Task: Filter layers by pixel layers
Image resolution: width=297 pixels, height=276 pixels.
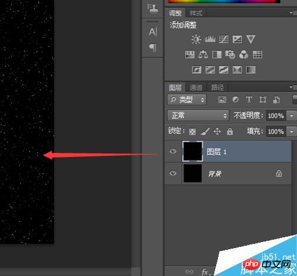Action: (222, 99)
